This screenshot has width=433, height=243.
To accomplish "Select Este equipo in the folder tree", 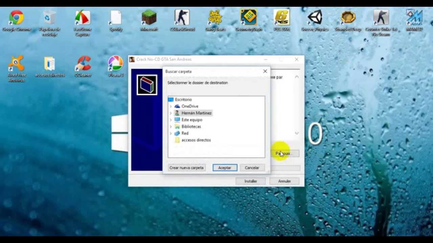I will (x=192, y=120).
